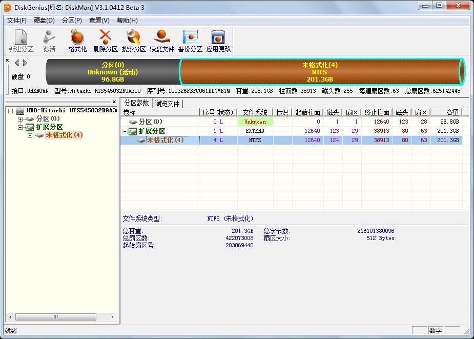
Task: Collapse 扩展分区 row in the partition table
Action: 125,131
